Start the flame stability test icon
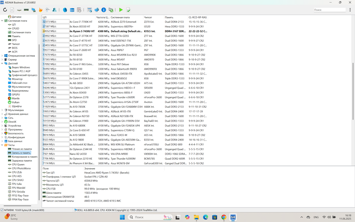 tap(40, 10)
